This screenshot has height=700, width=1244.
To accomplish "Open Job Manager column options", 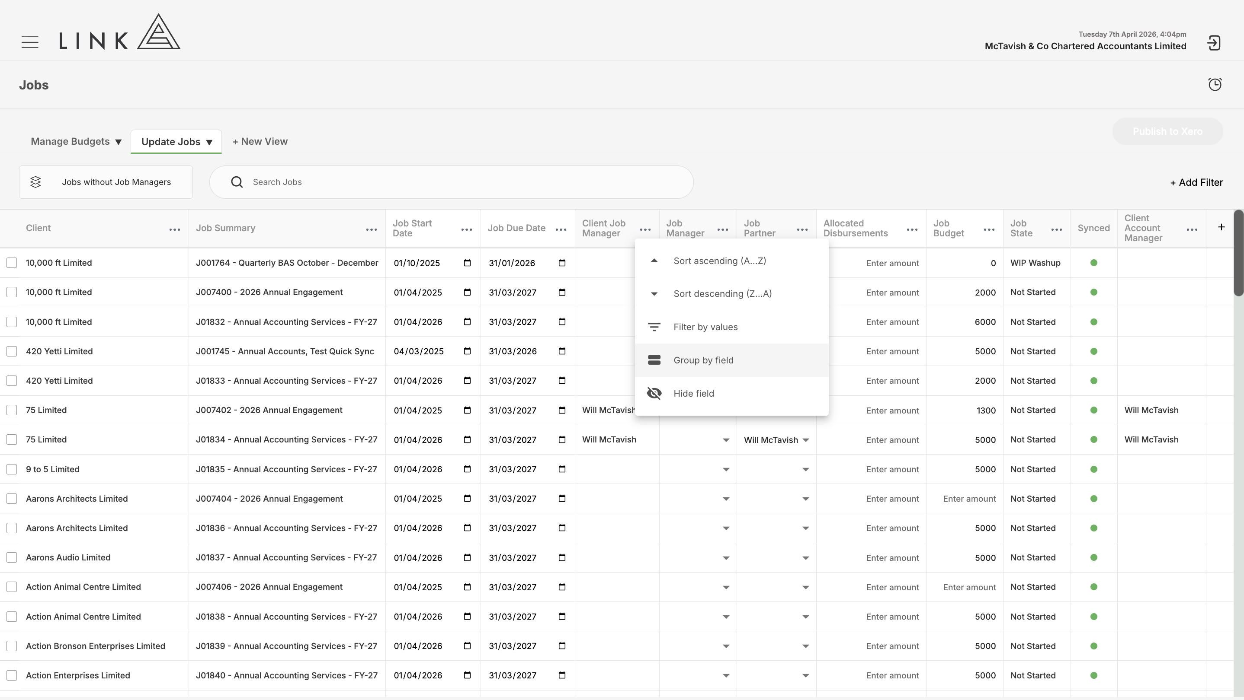I will coord(723,229).
